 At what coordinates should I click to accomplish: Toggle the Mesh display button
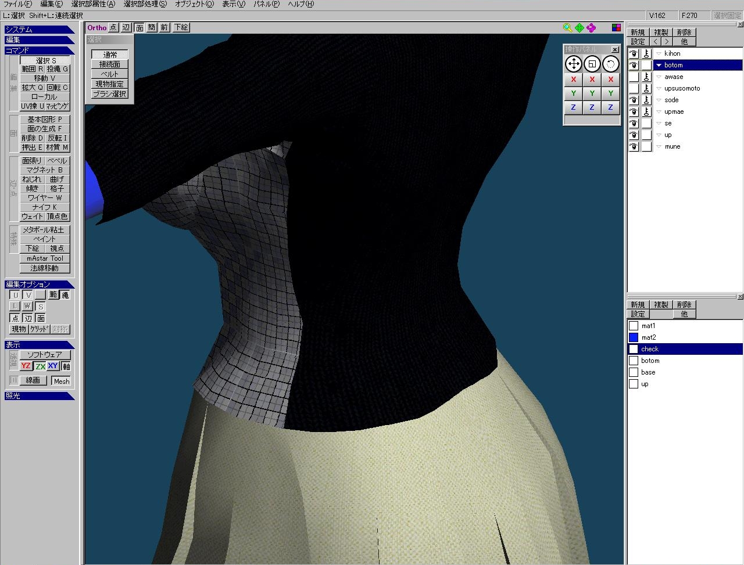point(61,381)
